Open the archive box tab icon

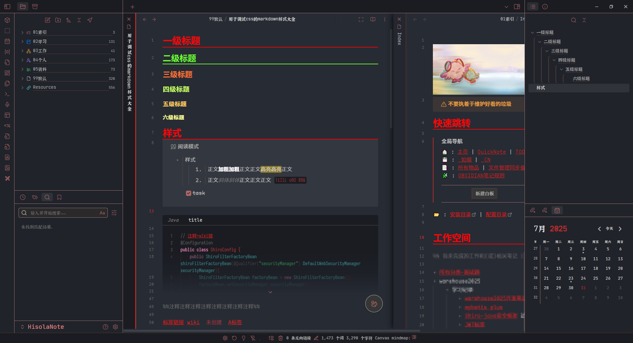tap(35, 7)
